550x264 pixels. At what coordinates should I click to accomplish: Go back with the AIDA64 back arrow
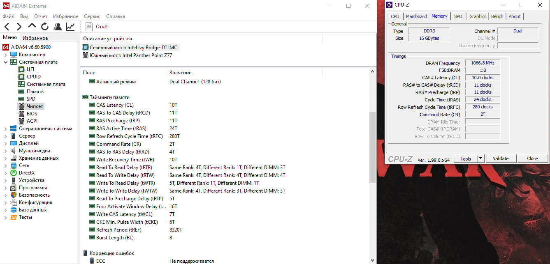7,27
